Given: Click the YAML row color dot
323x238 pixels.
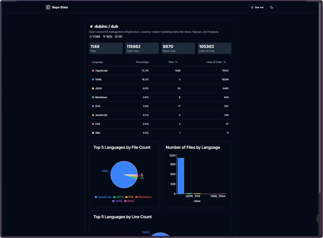Looking at the screenshot, I should tap(93, 80).
